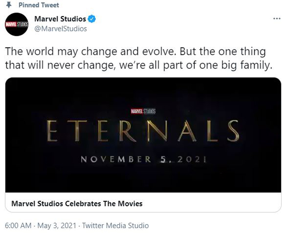Open the Marvel Studios profile avatar

[x=17, y=24]
